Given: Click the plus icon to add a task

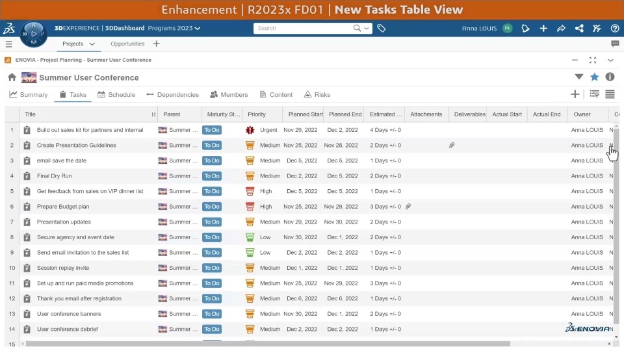Looking at the screenshot, I should tap(575, 94).
